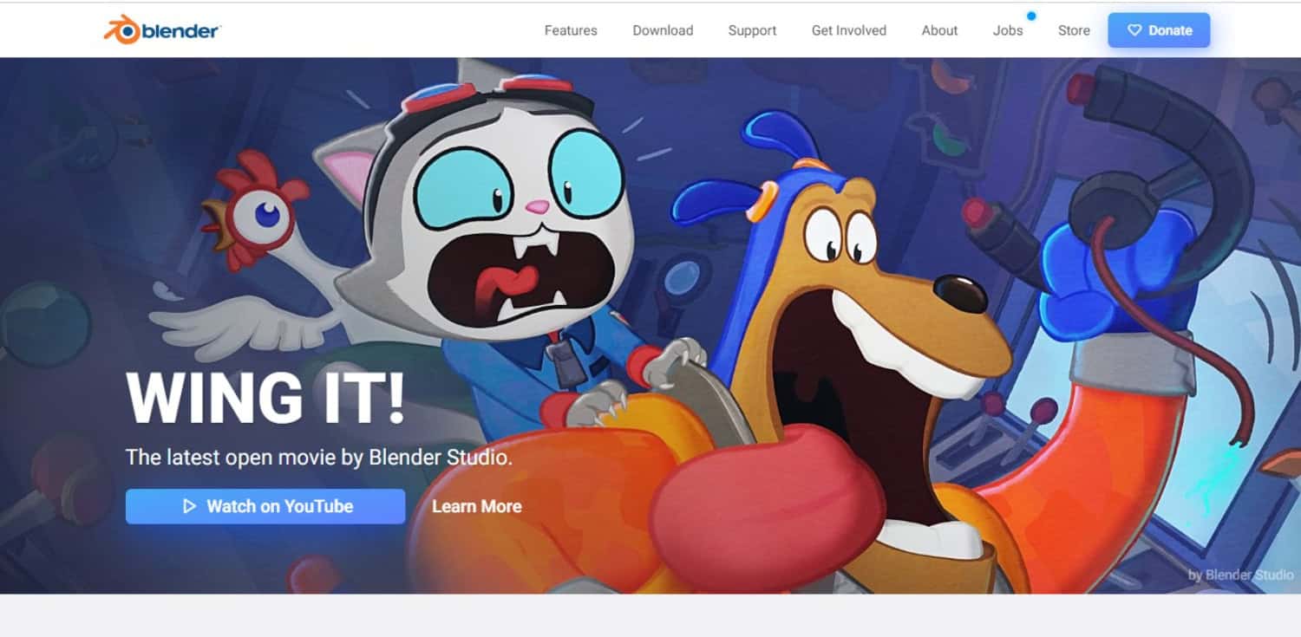
Task: Click the heart icon on the Donate button
Action: click(x=1134, y=30)
